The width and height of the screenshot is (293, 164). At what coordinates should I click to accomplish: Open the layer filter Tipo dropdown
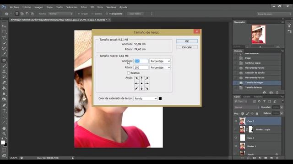coord(241,102)
